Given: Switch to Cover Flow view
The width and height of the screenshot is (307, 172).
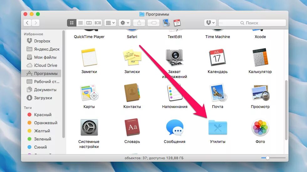Looking at the screenshot, I should [x=97, y=23].
